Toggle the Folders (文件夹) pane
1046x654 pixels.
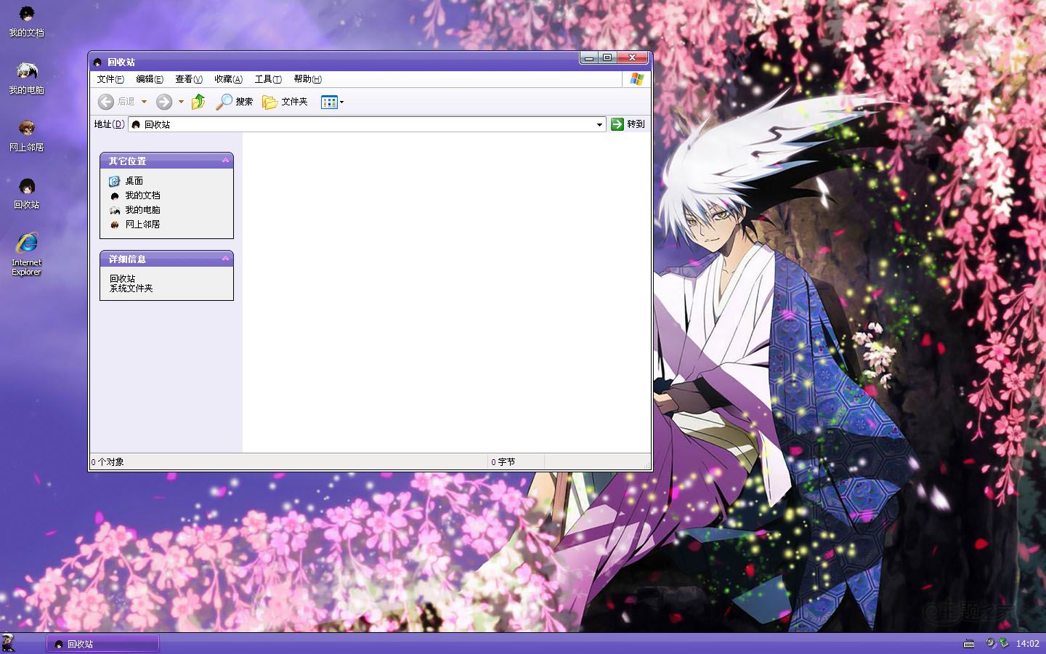[285, 102]
